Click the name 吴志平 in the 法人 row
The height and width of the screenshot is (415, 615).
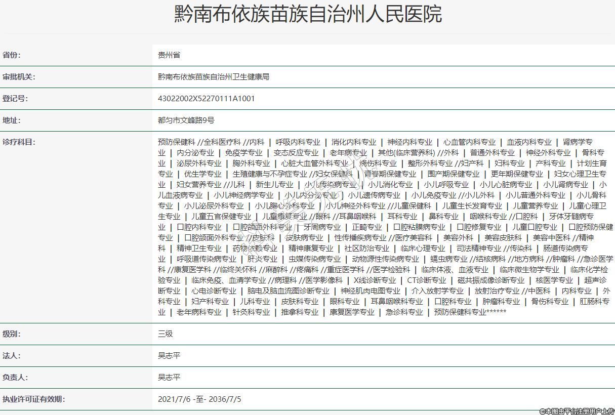point(169,356)
